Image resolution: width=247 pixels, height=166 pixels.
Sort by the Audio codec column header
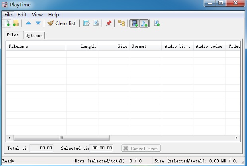click(209, 46)
